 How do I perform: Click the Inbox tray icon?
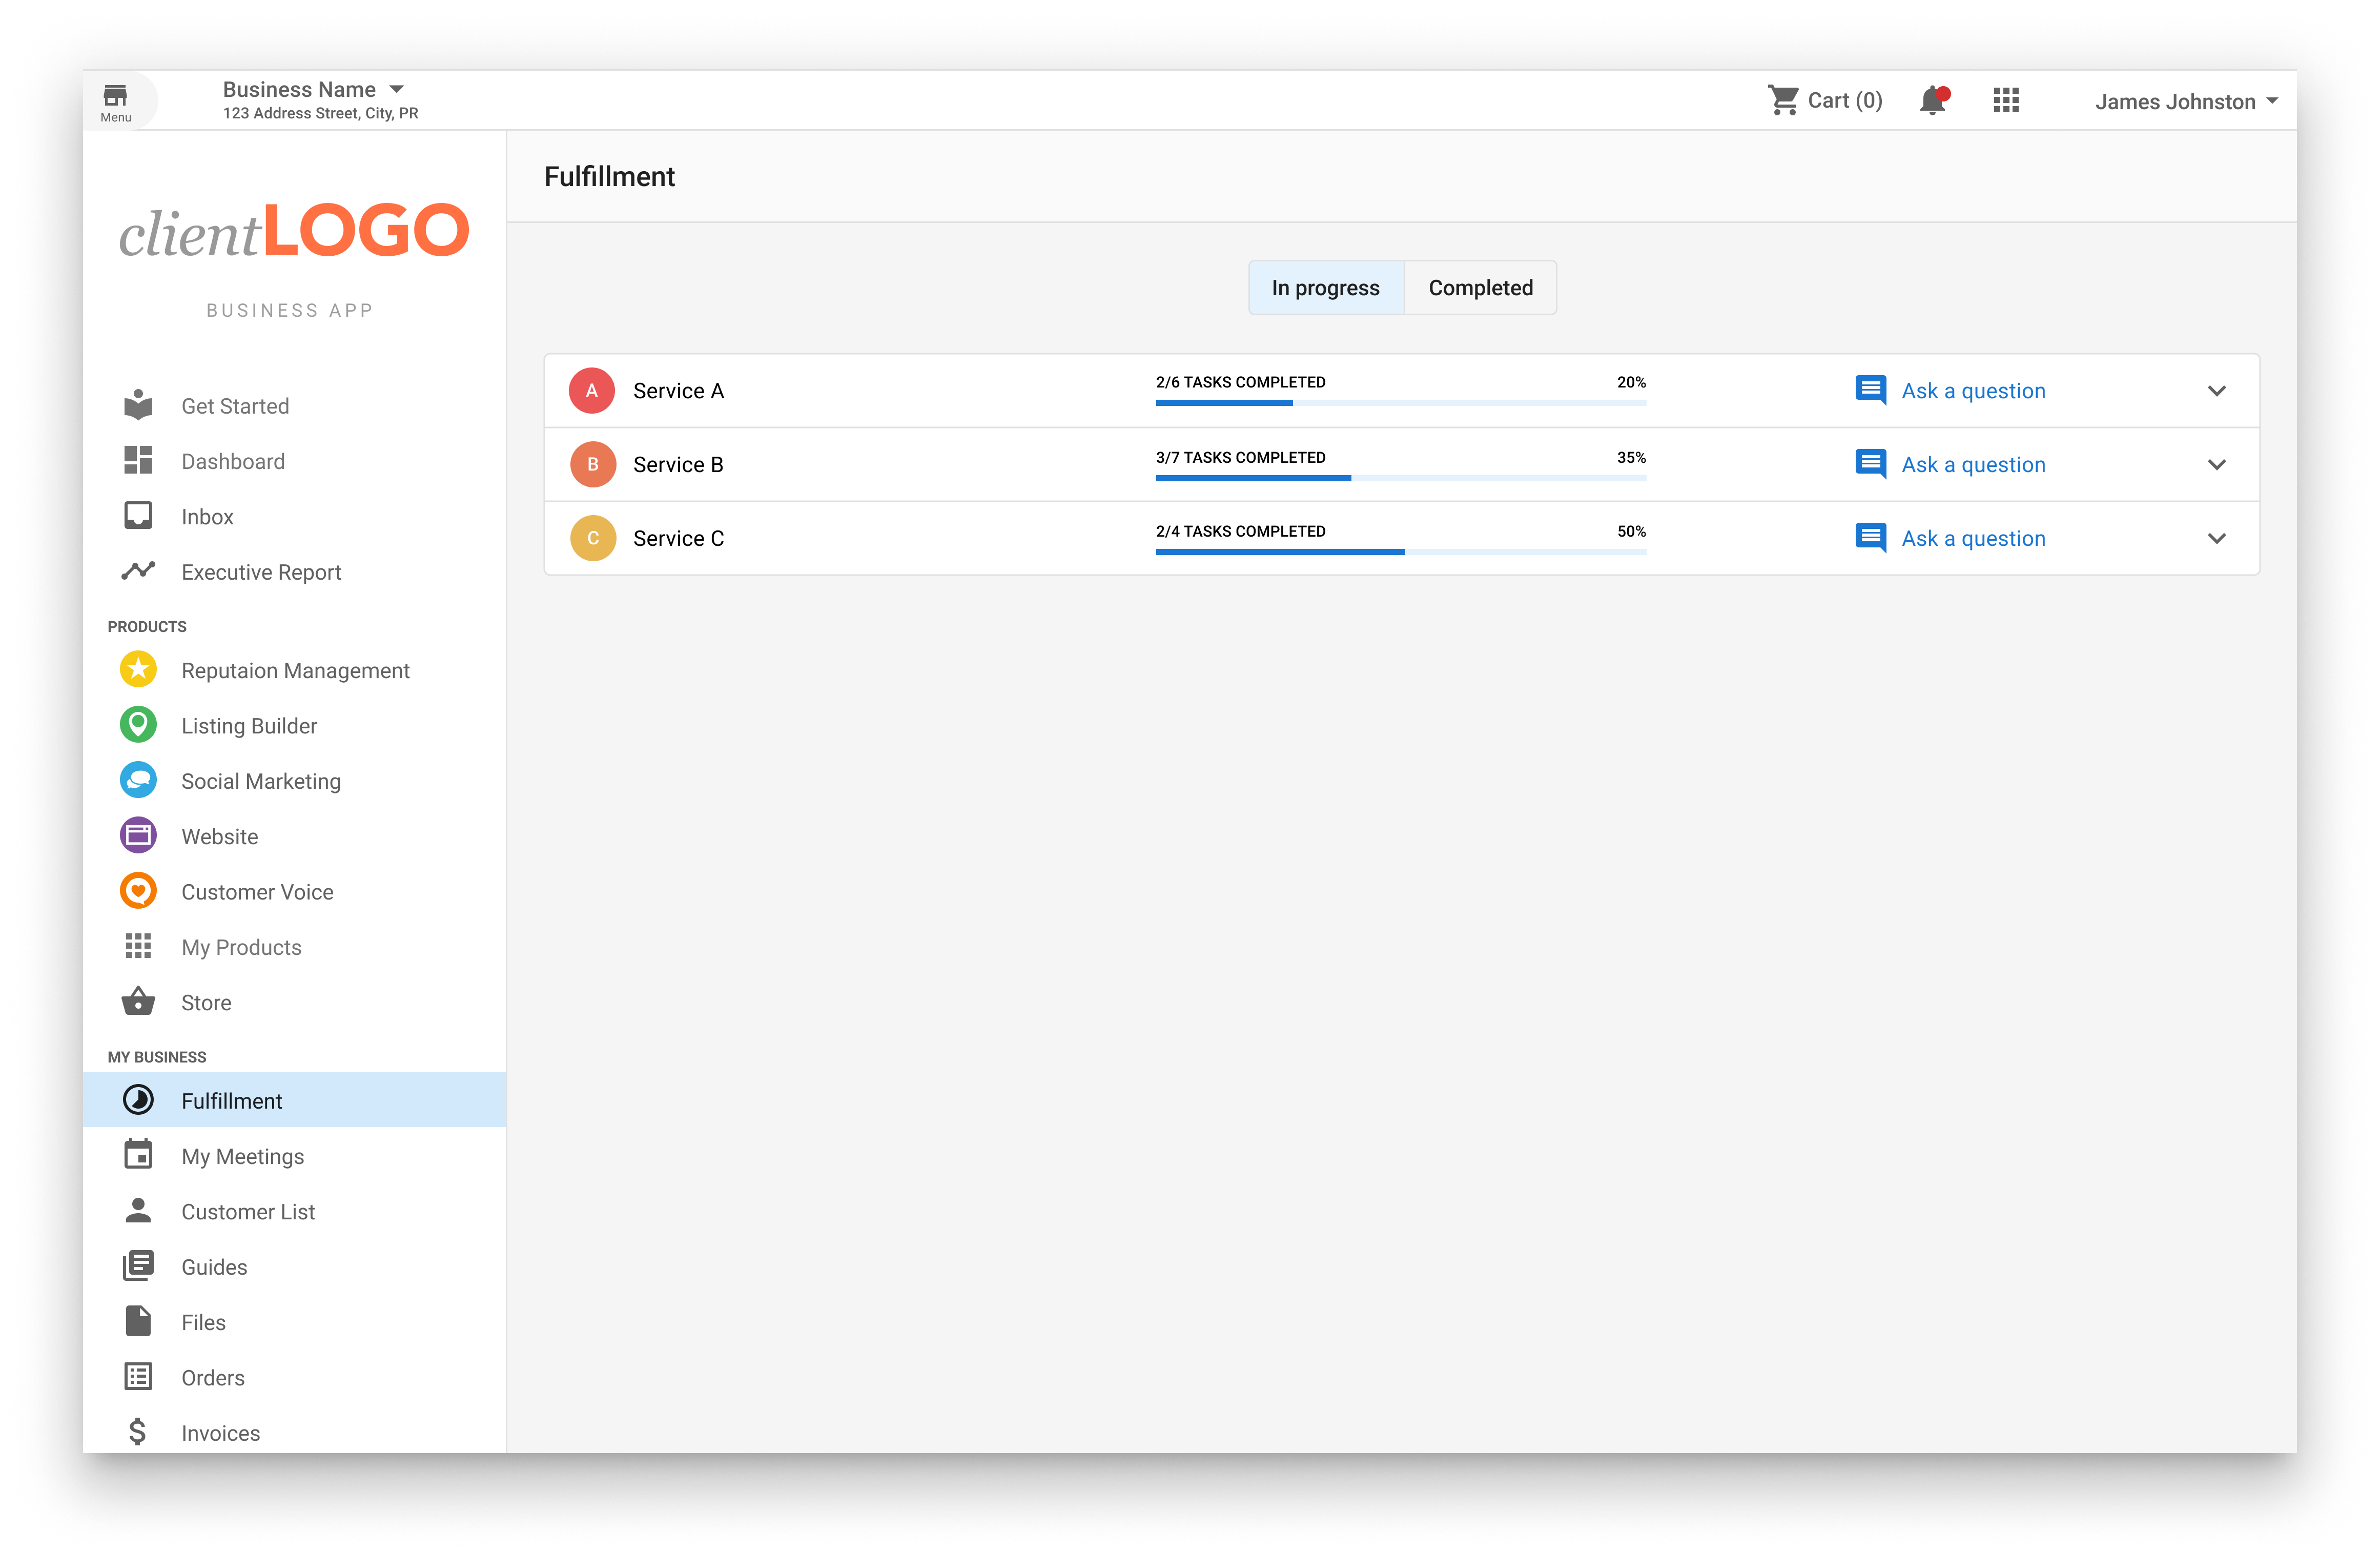click(138, 516)
